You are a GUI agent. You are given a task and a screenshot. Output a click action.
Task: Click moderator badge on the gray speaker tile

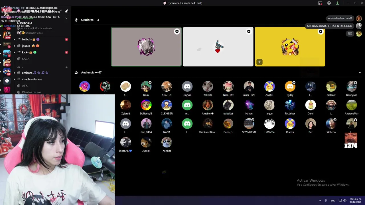[177, 32]
